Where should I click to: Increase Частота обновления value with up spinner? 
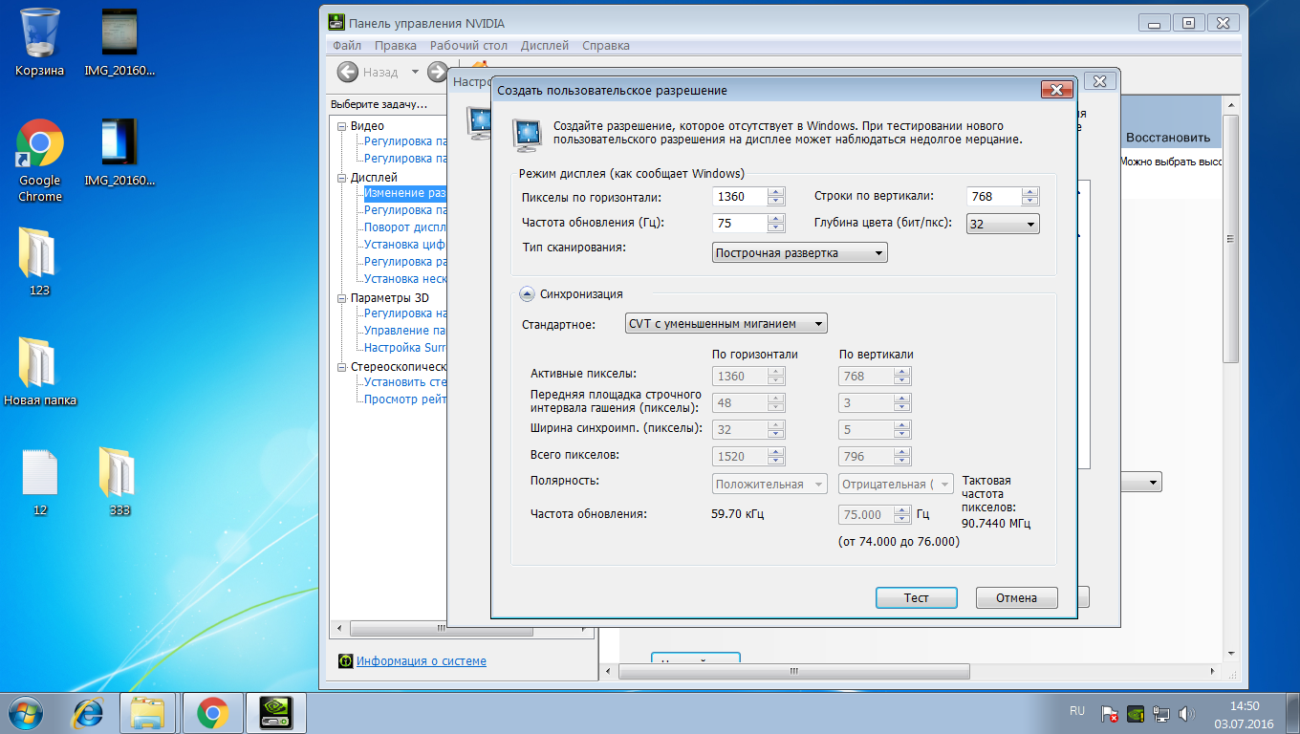click(776, 219)
